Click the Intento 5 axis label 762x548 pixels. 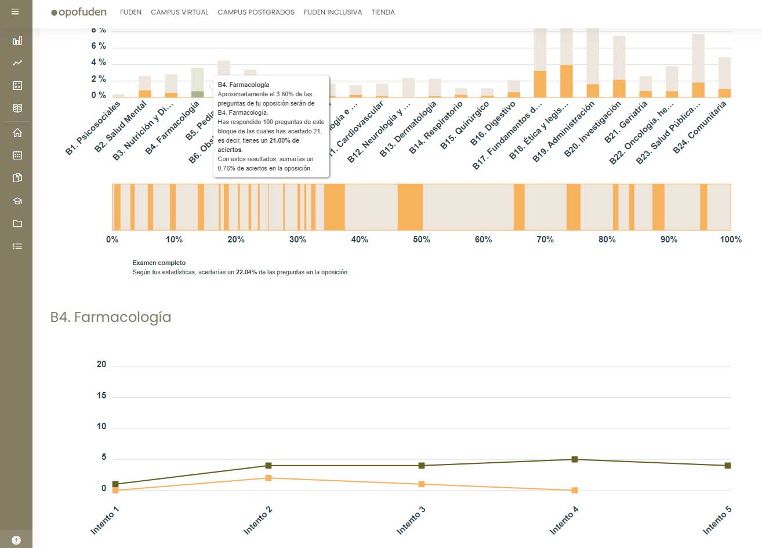(717, 520)
